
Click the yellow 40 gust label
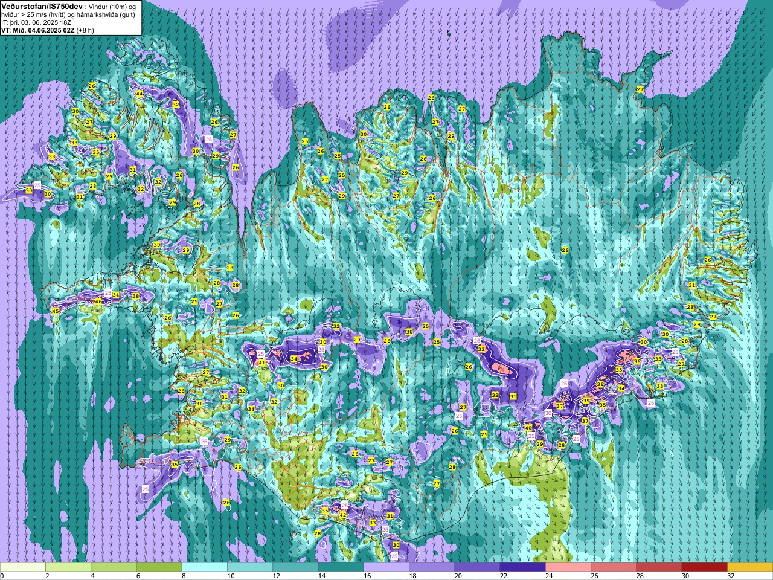point(528,428)
